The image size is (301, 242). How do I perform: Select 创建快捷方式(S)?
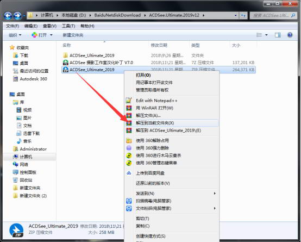coord(172,236)
